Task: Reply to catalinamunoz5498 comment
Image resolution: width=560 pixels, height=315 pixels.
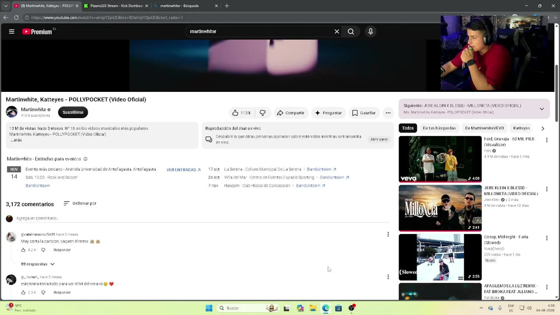Action: (x=62, y=250)
